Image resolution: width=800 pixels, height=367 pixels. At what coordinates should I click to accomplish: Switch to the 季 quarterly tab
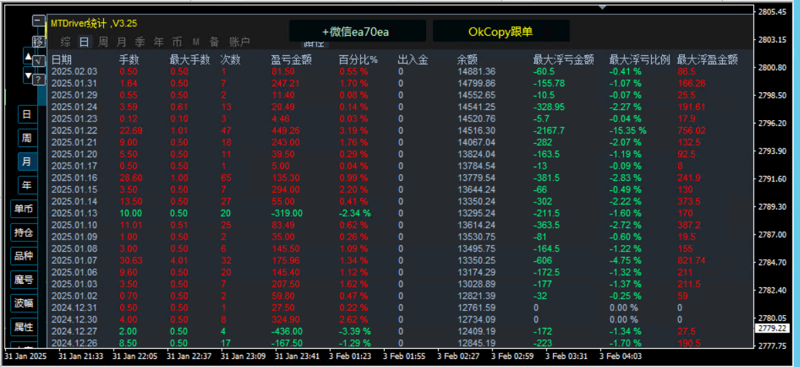(140, 42)
